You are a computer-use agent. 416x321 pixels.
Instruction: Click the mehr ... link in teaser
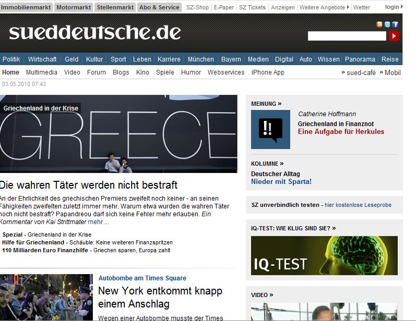[x=98, y=222]
